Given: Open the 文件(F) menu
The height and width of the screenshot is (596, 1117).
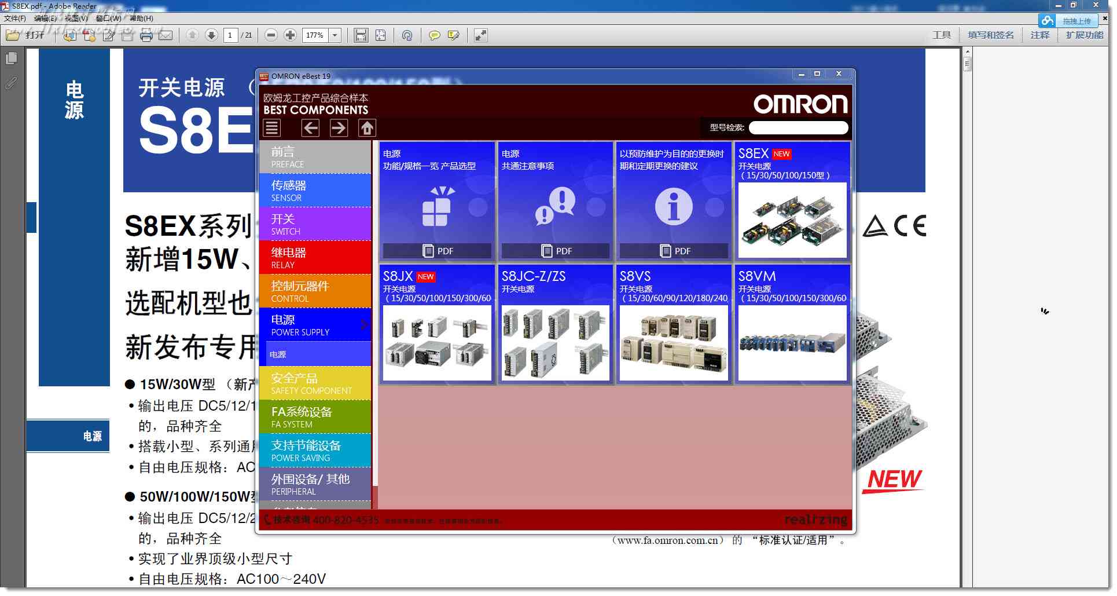Looking at the screenshot, I should [15, 19].
